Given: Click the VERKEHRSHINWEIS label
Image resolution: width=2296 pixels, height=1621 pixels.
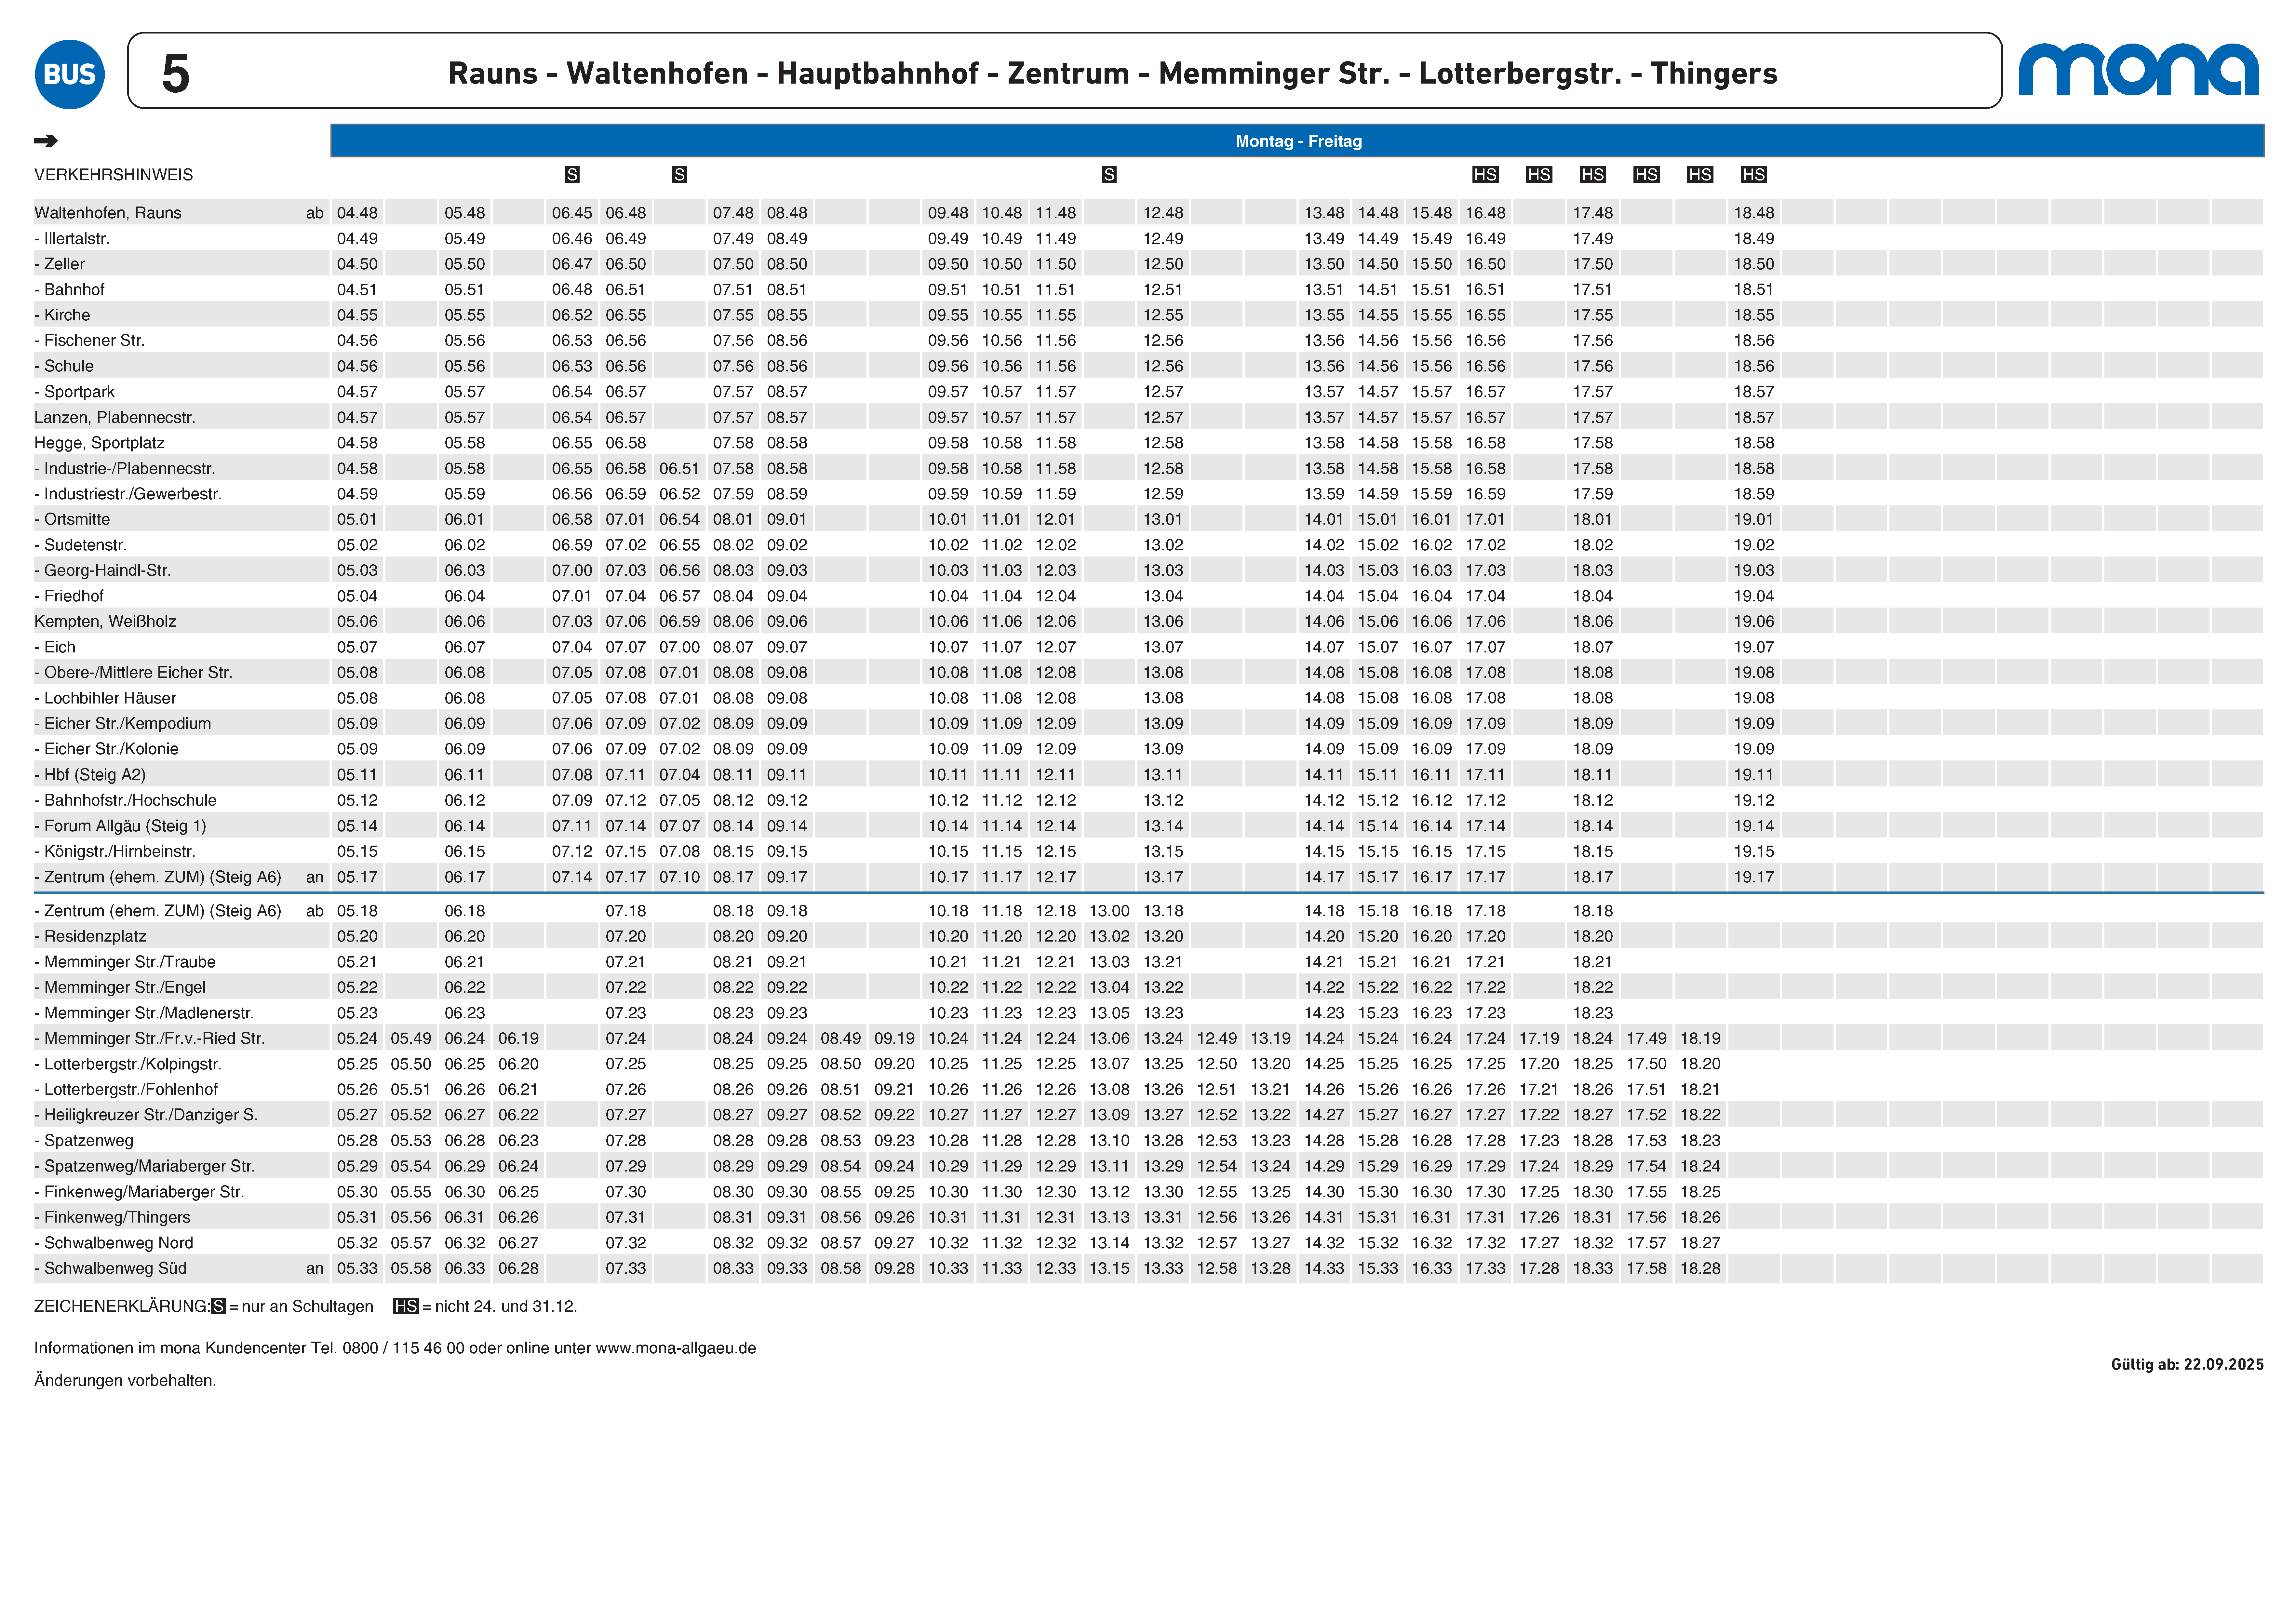Looking at the screenshot, I should point(114,175).
